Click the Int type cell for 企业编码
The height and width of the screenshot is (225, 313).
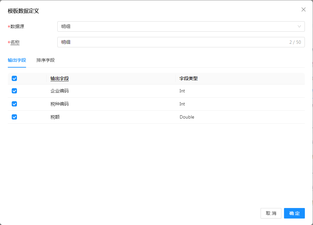[x=182, y=91]
